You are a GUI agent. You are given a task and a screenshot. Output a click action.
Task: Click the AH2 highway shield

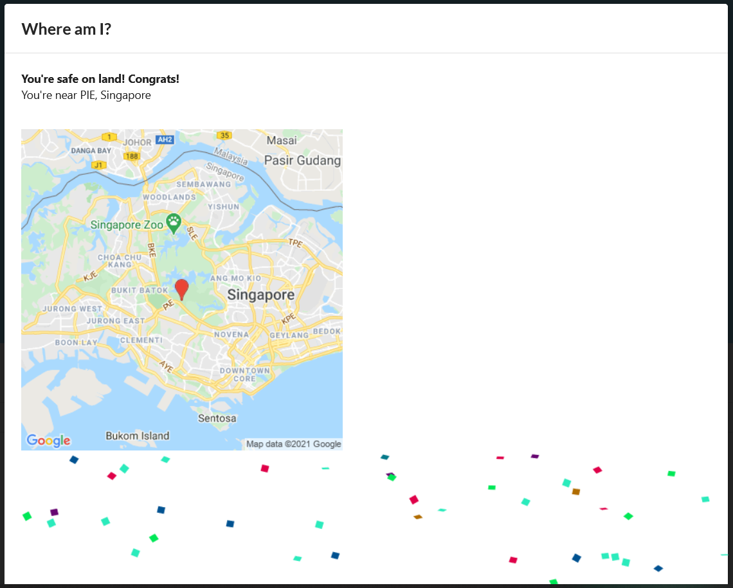(x=165, y=139)
